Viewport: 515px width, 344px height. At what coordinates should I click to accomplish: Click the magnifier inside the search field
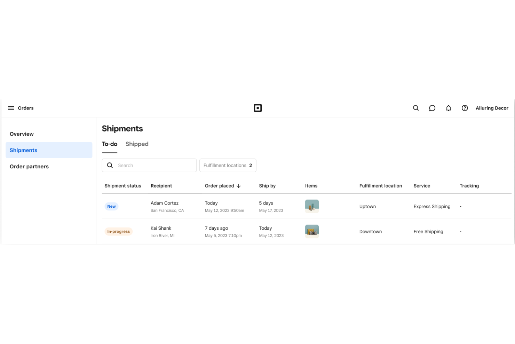click(x=110, y=165)
